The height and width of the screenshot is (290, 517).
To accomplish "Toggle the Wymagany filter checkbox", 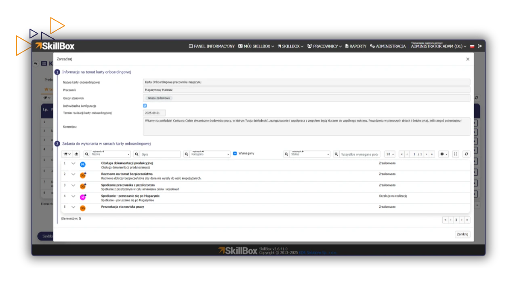I will click(235, 153).
